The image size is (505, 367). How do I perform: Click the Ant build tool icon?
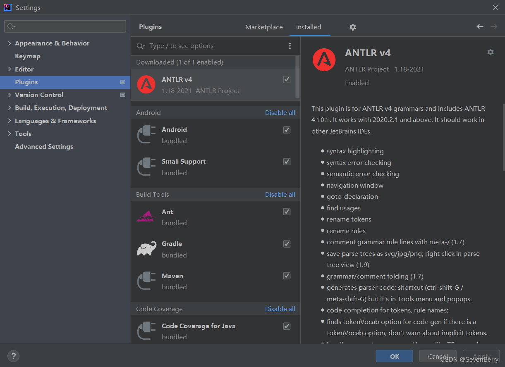146,217
